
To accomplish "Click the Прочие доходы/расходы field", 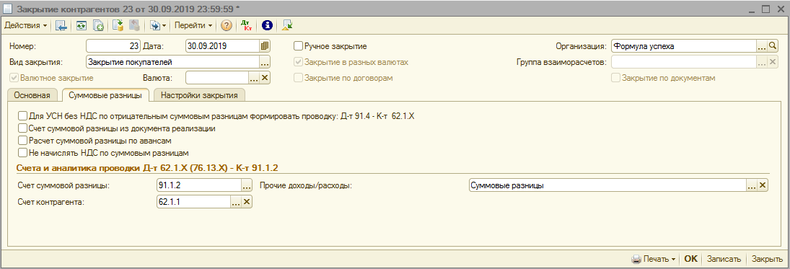I will (x=607, y=185).
